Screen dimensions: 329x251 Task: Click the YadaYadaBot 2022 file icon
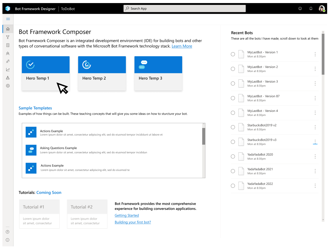click(241, 186)
